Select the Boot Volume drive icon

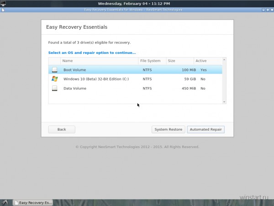pyautogui.click(x=54, y=70)
